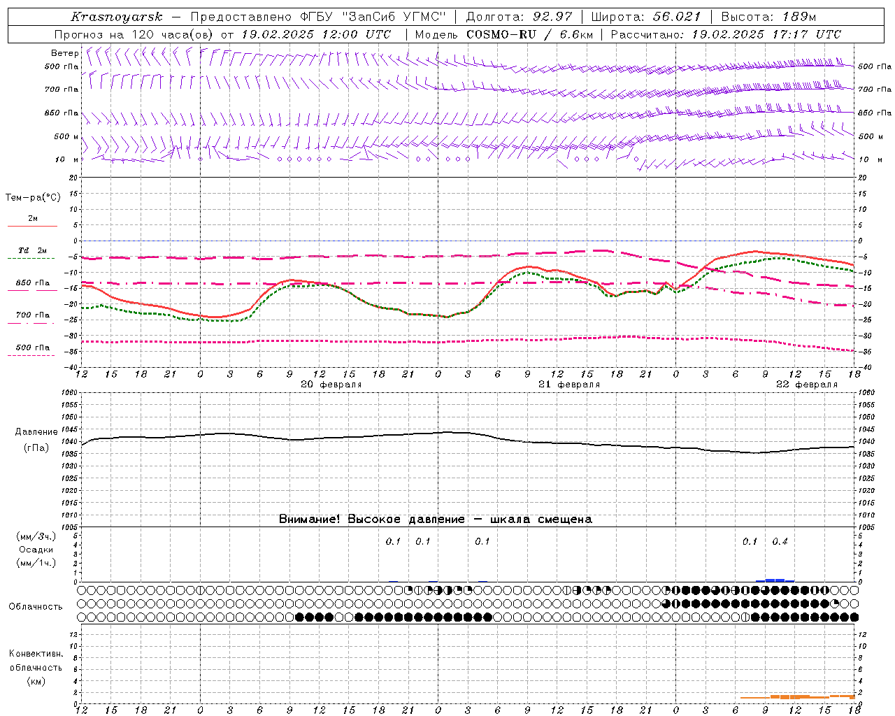The image size is (895, 716).
Task: Click the forecast start time 19.02.2025 12:00 UTC
Action: pyautogui.click(x=316, y=34)
